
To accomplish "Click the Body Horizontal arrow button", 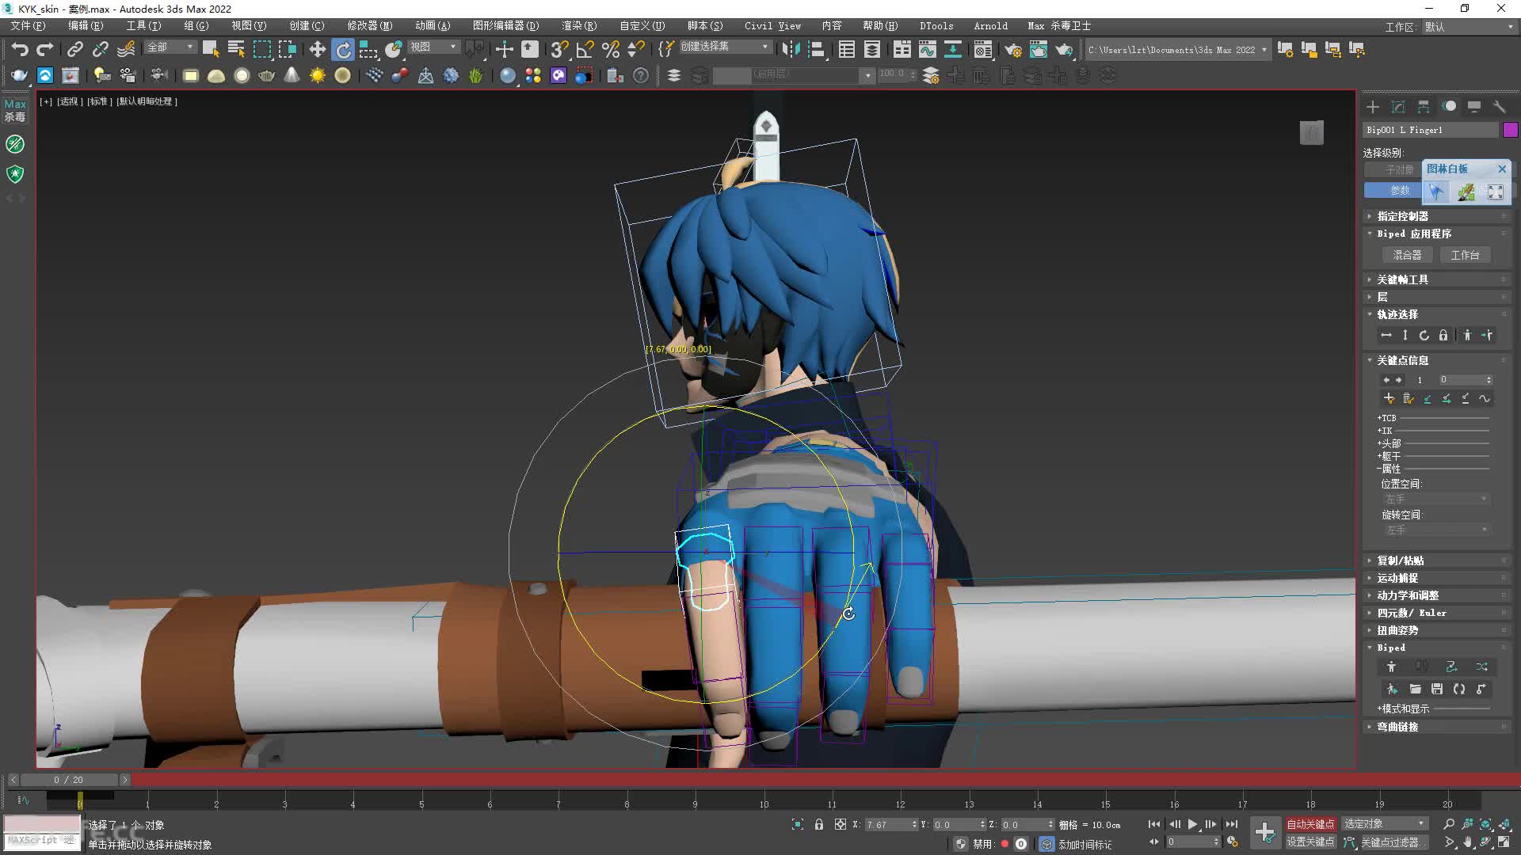I will [1386, 336].
